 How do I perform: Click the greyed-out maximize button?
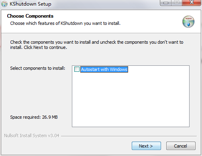[177, 2]
